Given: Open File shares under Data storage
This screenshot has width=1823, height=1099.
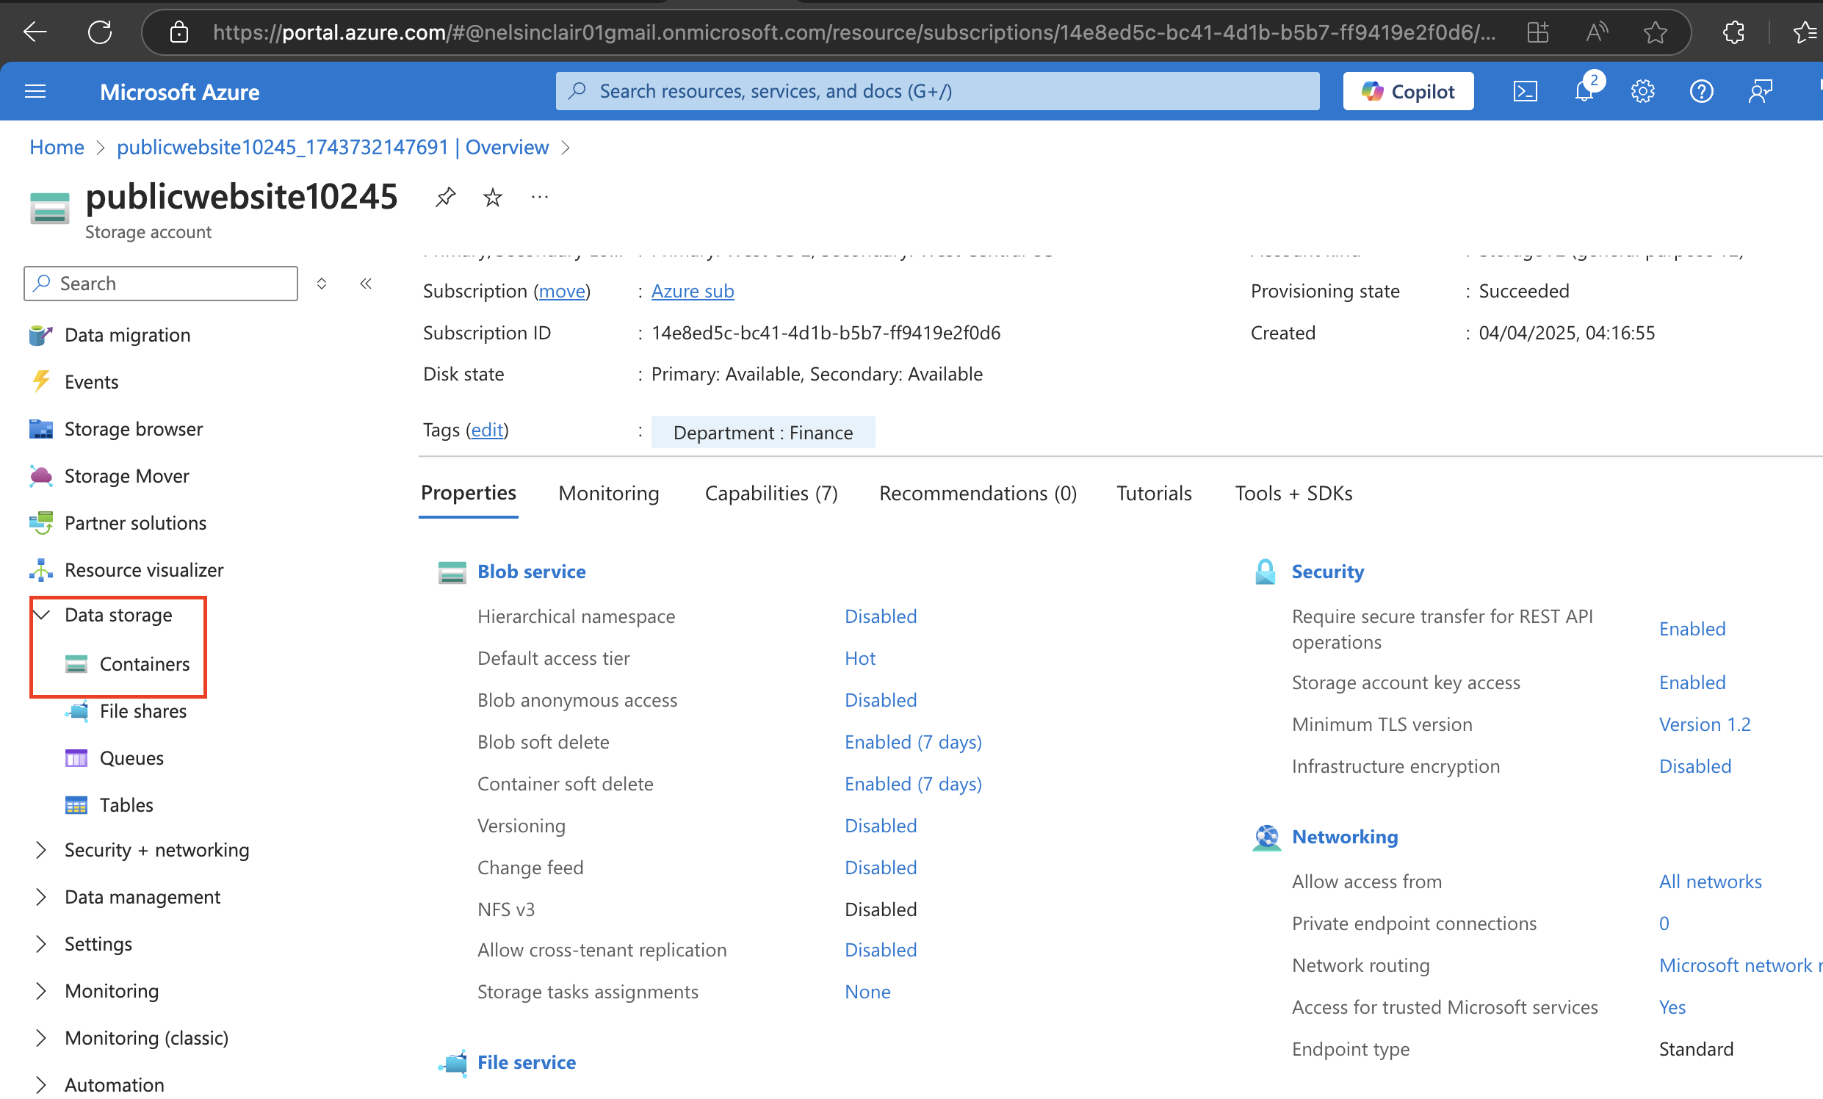Looking at the screenshot, I should pos(142,710).
